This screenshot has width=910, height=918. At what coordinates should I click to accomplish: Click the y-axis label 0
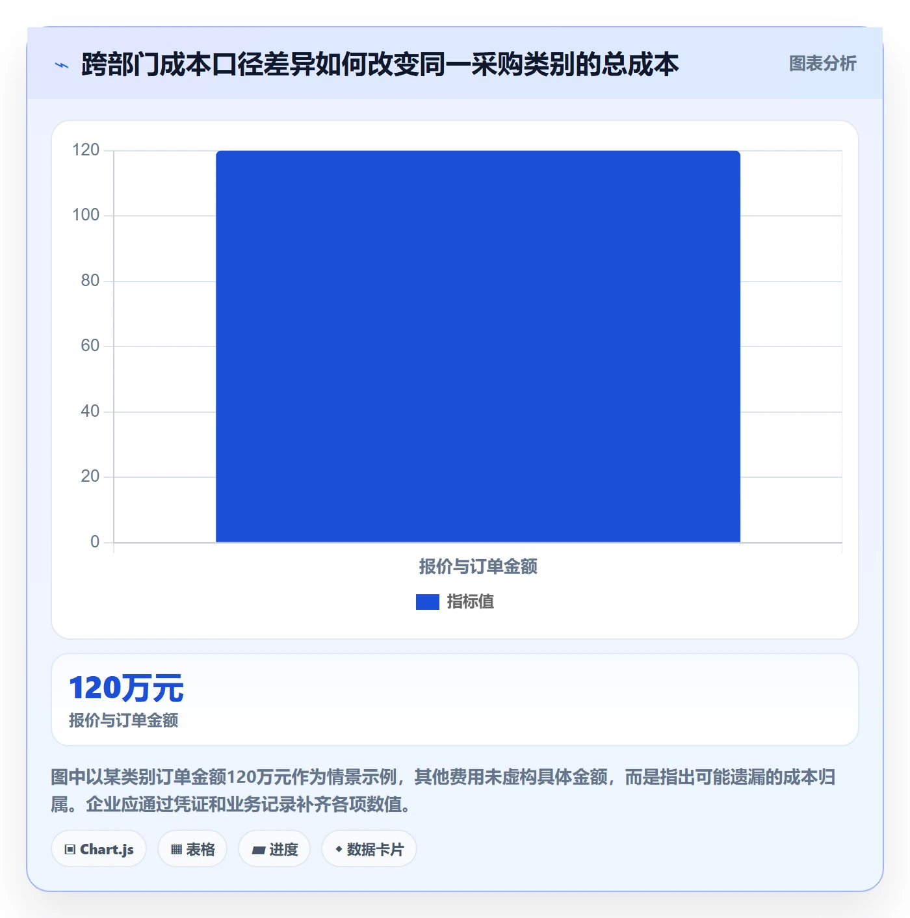click(x=95, y=542)
